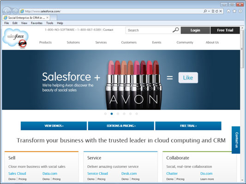
Task: Click the vertical scrollbar thumb
Action: pyautogui.click(x=242, y=49)
